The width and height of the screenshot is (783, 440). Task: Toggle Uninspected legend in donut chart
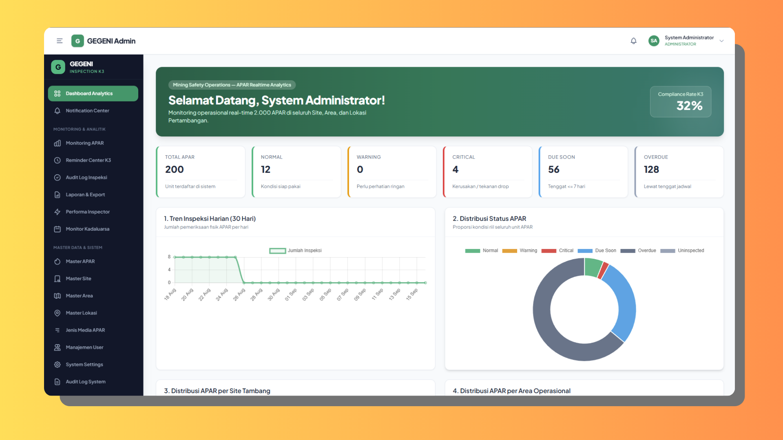click(682, 251)
